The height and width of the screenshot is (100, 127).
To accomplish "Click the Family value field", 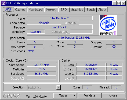I will coord(35,42).
